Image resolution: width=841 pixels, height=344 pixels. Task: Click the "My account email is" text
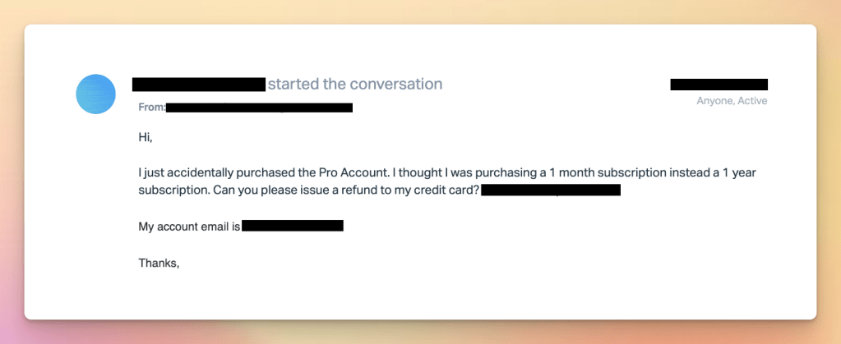click(x=189, y=227)
